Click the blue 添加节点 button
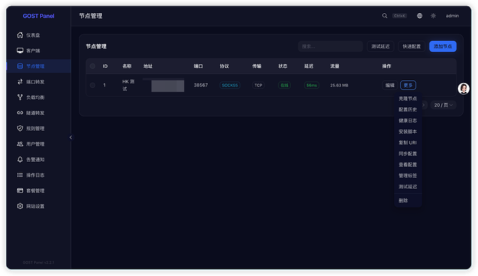The height and width of the screenshot is (276, 478). pyautogui.click(x=443, y=46)
